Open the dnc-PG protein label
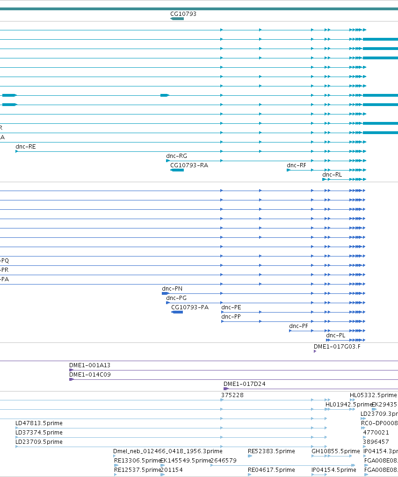The width and height of the screenshot is (398, 477). [176, 298]
